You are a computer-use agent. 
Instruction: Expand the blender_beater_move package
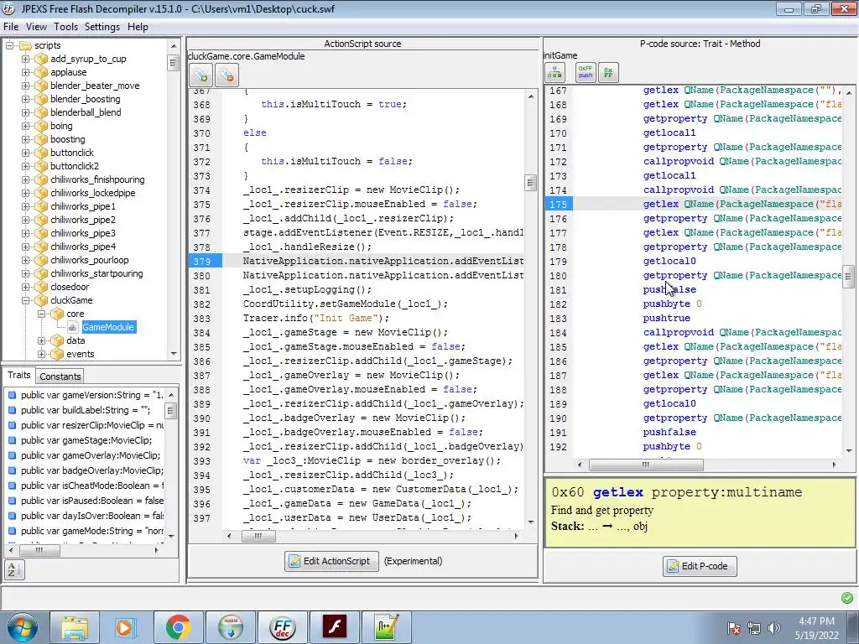26,86
